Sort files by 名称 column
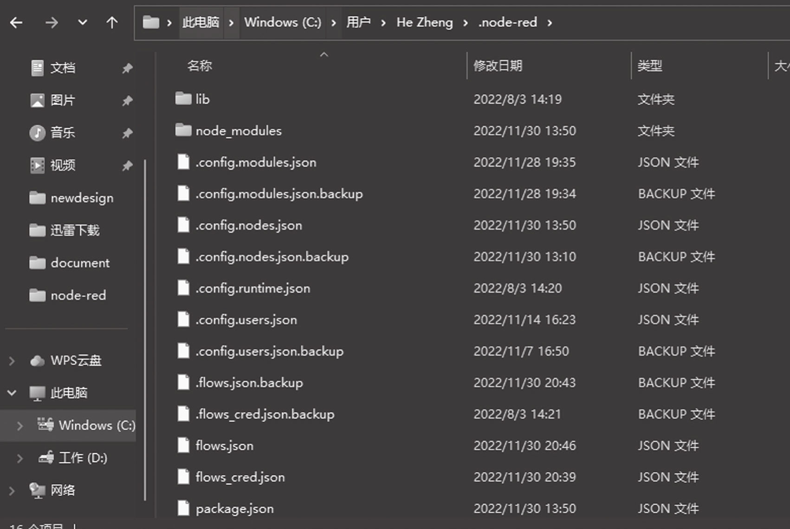The width and height of the screenshot is (790, 529). pos(200,66)
